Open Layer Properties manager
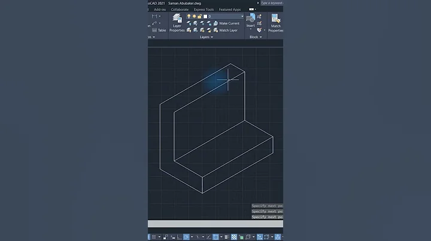 [x=177, y=23]
